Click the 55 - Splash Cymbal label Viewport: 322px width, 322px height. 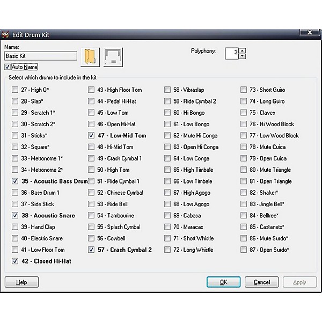119,227
